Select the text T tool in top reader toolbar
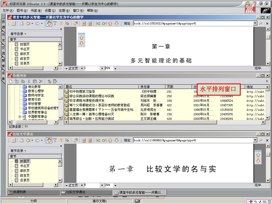 coord(55,23)
